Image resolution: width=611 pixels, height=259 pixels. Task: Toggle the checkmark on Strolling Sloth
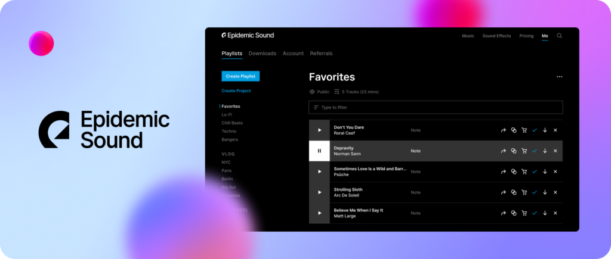[535, 192]
